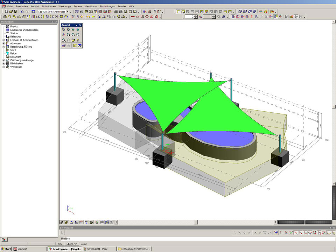
Task: Click the open folder icon in toolbar
Action: [x=11, y=12]
